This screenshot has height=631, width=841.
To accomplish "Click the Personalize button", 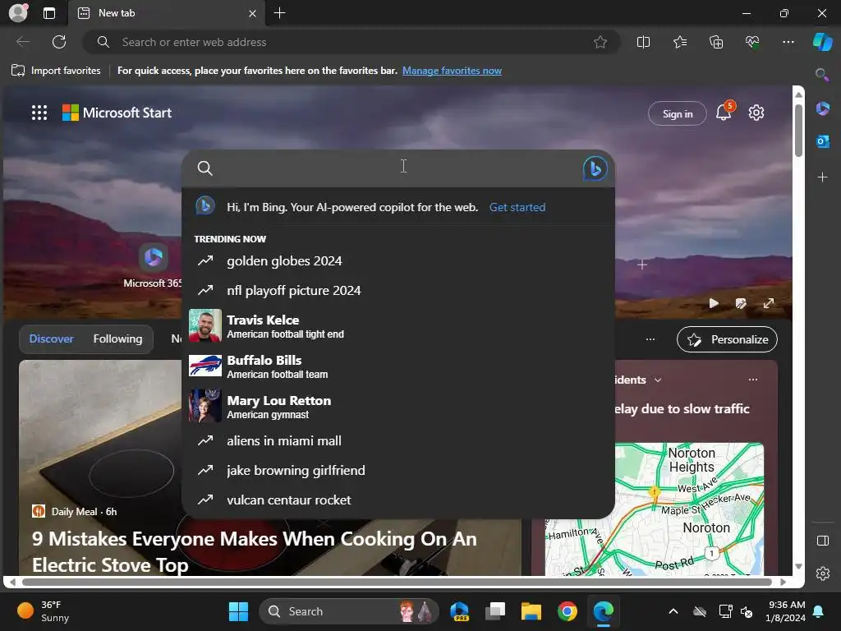I will [x=728, y=339].
